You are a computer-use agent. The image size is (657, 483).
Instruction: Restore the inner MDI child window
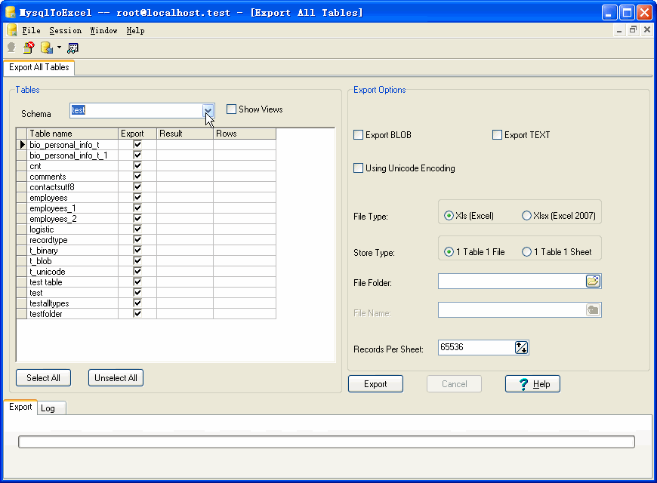633,29
